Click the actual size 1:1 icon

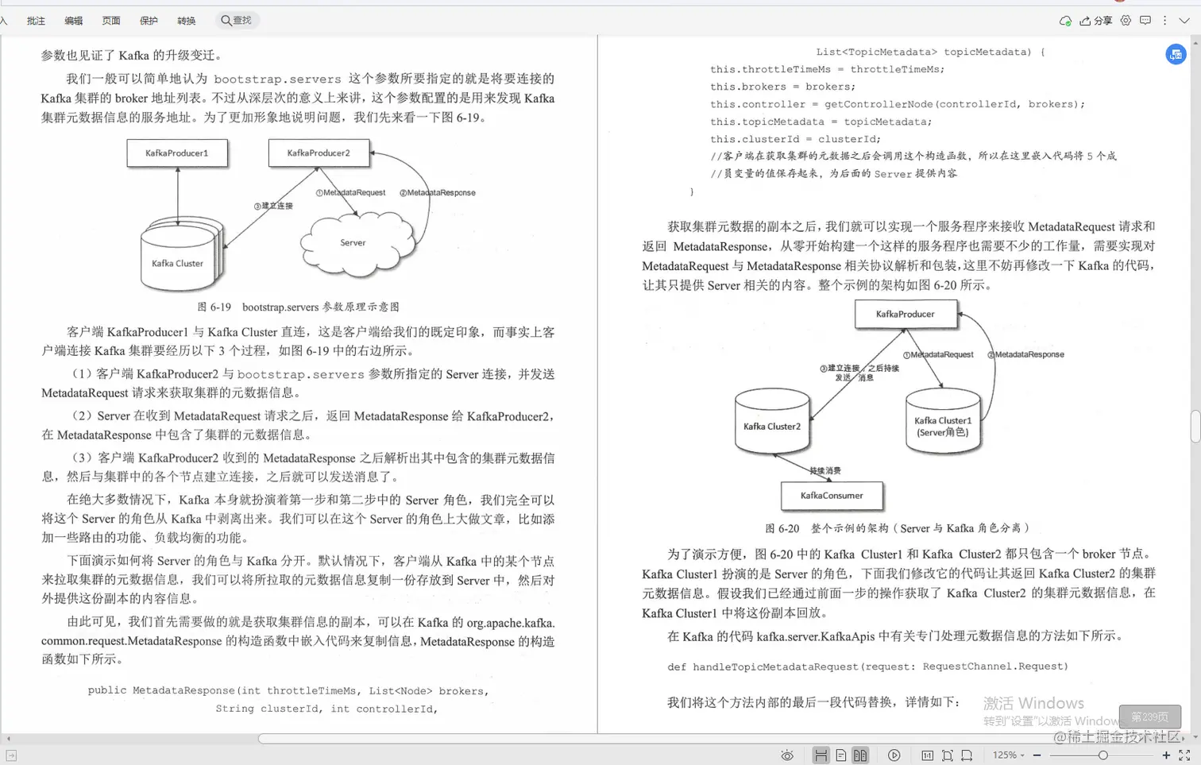pyautogui.click(x=927, y=755)
